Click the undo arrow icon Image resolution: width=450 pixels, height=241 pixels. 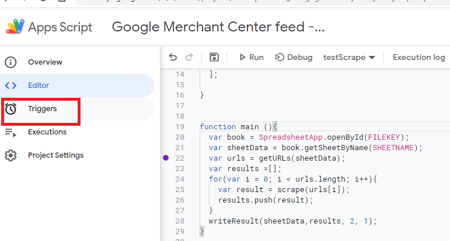[173, 57]
